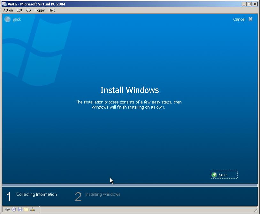This screenshot has height=214, width=260.
Task: Open the CD menu
Action: click(28, 10)
